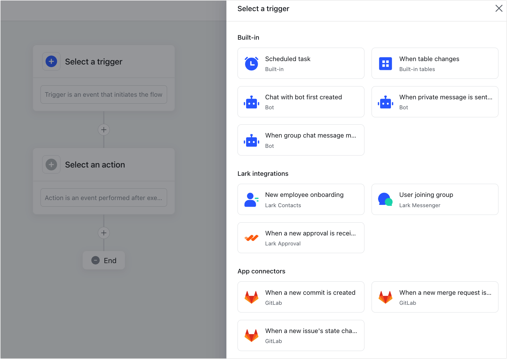
Task: Click the bot icon on Chat with bot first created
Action: click(x=251, y=102)
